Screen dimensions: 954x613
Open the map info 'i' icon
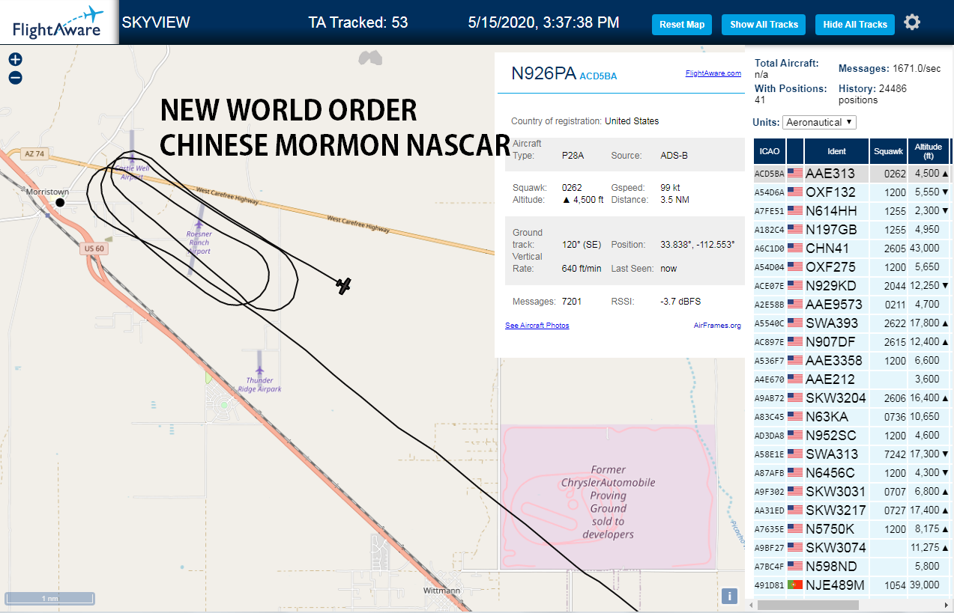[729, 596]
